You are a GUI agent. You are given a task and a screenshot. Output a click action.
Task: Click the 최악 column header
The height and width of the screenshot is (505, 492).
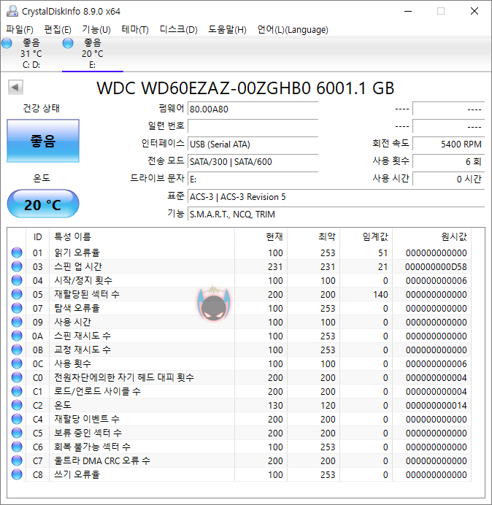click(313, 236)
